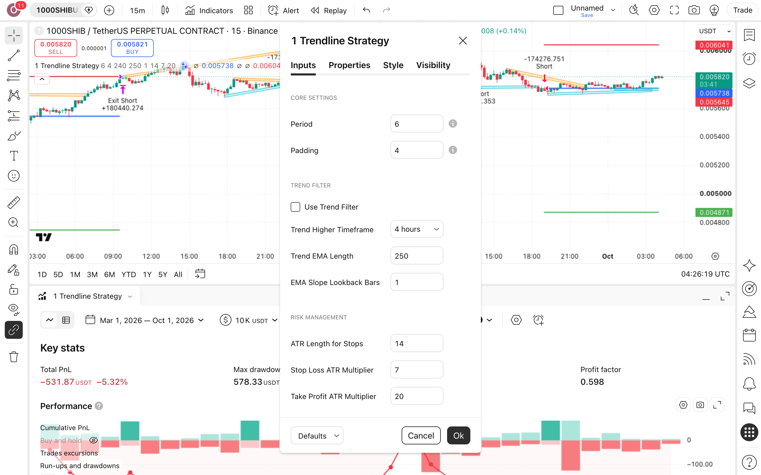Open the Indicators dialog
This screenshot has width=761, height=475.
pos(209,10)
